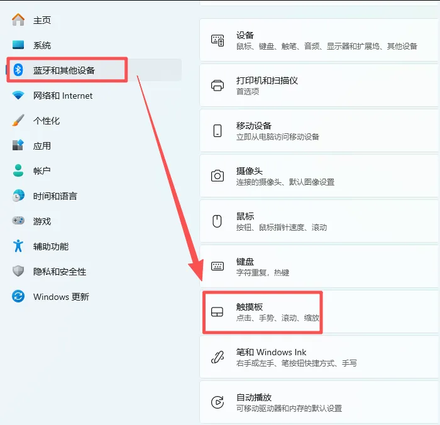Click the 游戏 gamepad icon
This screenshot has width=440, height=425.
click(x=18, y=221)
